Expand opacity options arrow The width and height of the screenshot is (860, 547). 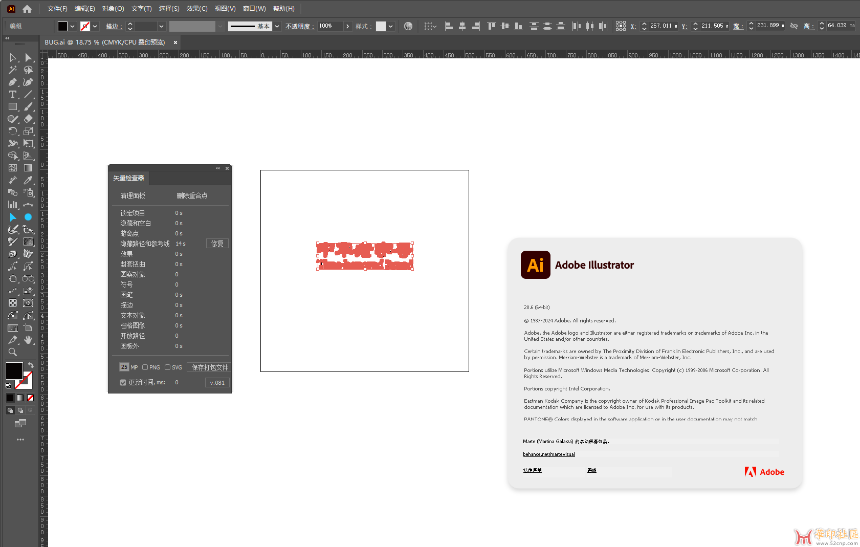coord(348,26)
